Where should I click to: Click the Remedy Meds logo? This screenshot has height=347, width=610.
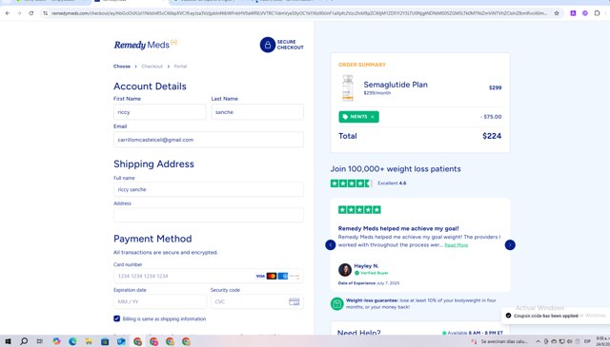146,45
